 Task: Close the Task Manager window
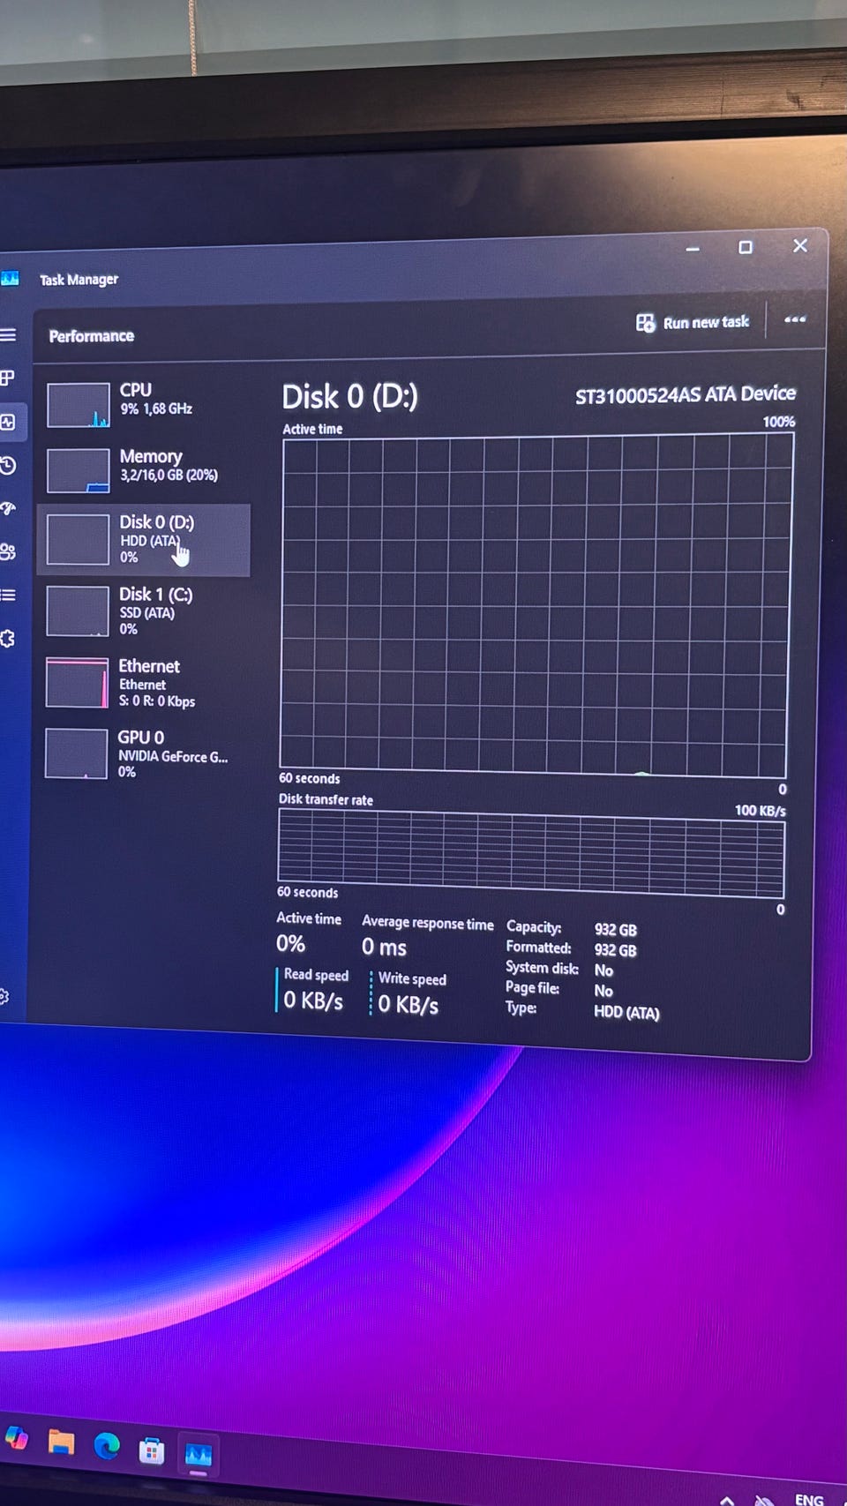800,245
